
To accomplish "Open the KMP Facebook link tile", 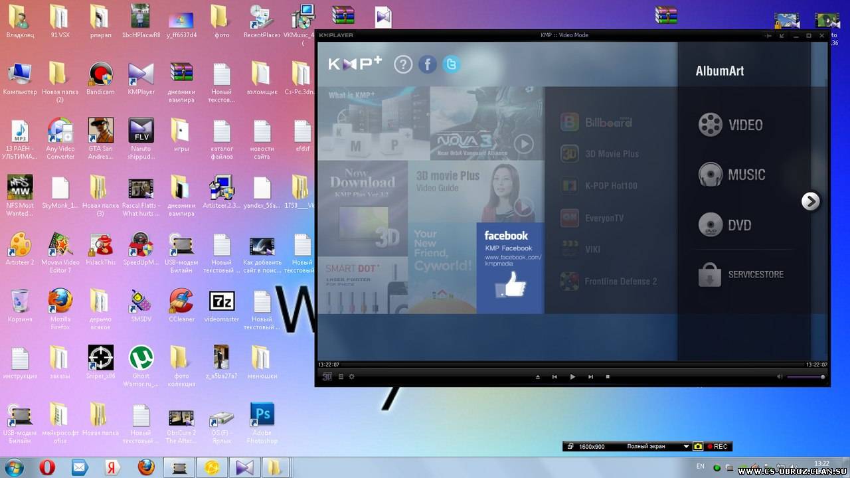I will click(x=510, y=268).
